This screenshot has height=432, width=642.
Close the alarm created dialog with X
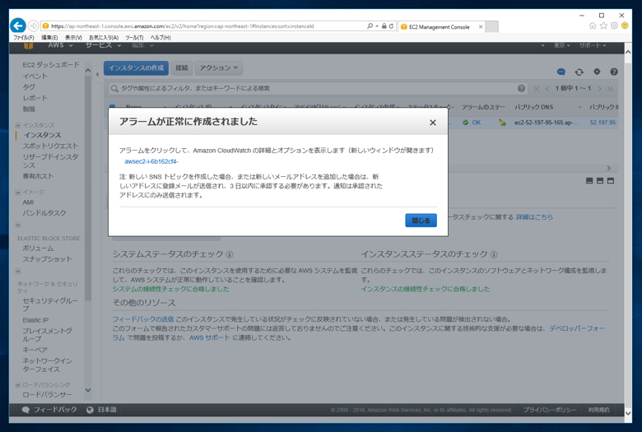coord(433,123)
